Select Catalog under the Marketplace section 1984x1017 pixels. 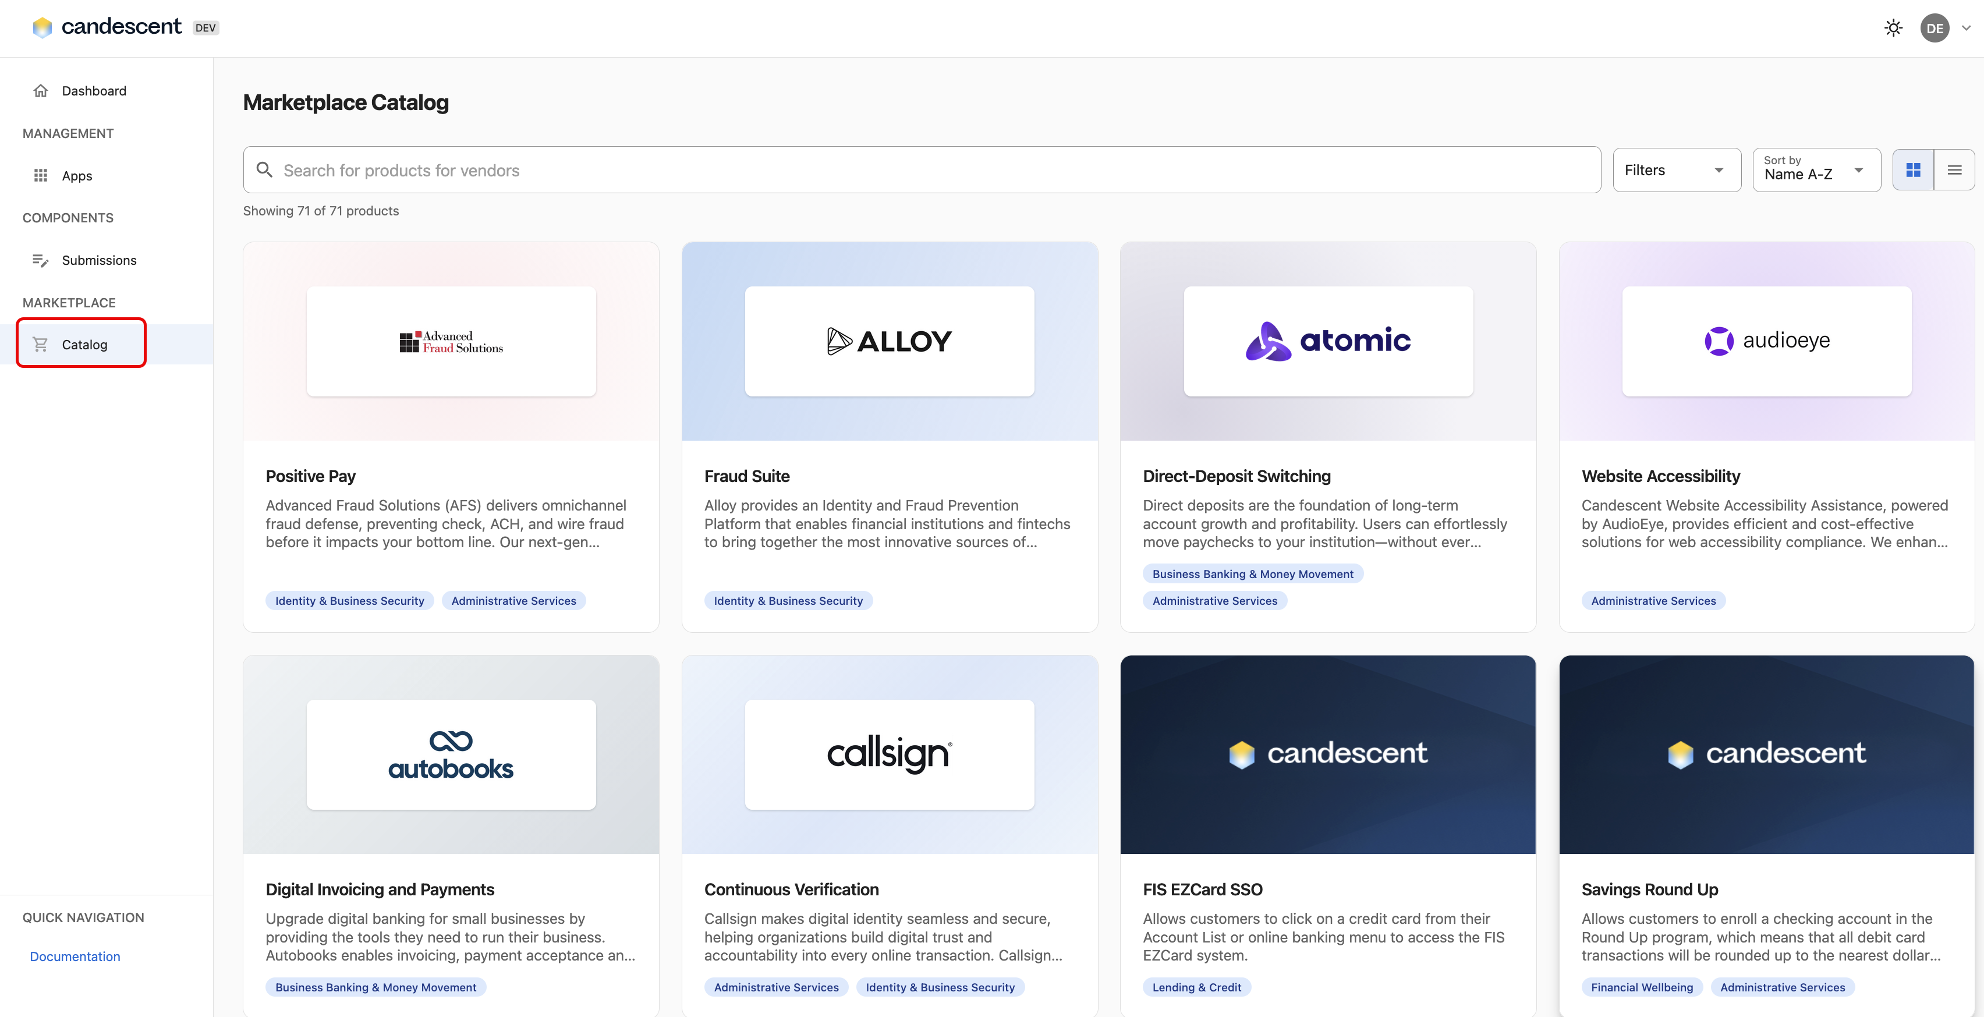85,344
